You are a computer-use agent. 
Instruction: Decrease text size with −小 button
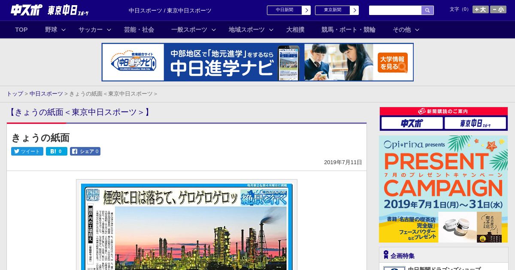point(498,9)
